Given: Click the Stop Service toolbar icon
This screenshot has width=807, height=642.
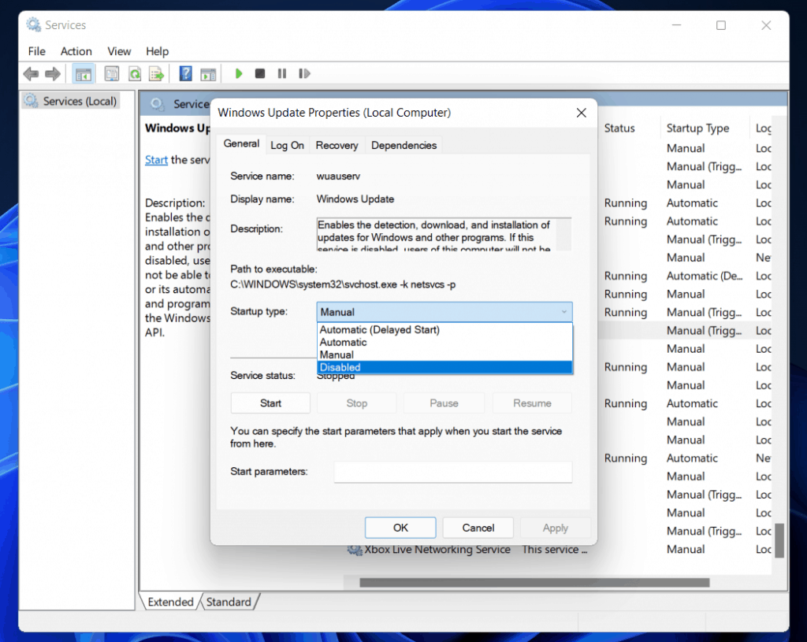Looking at the screenshot, I should [x=260, y=73].
